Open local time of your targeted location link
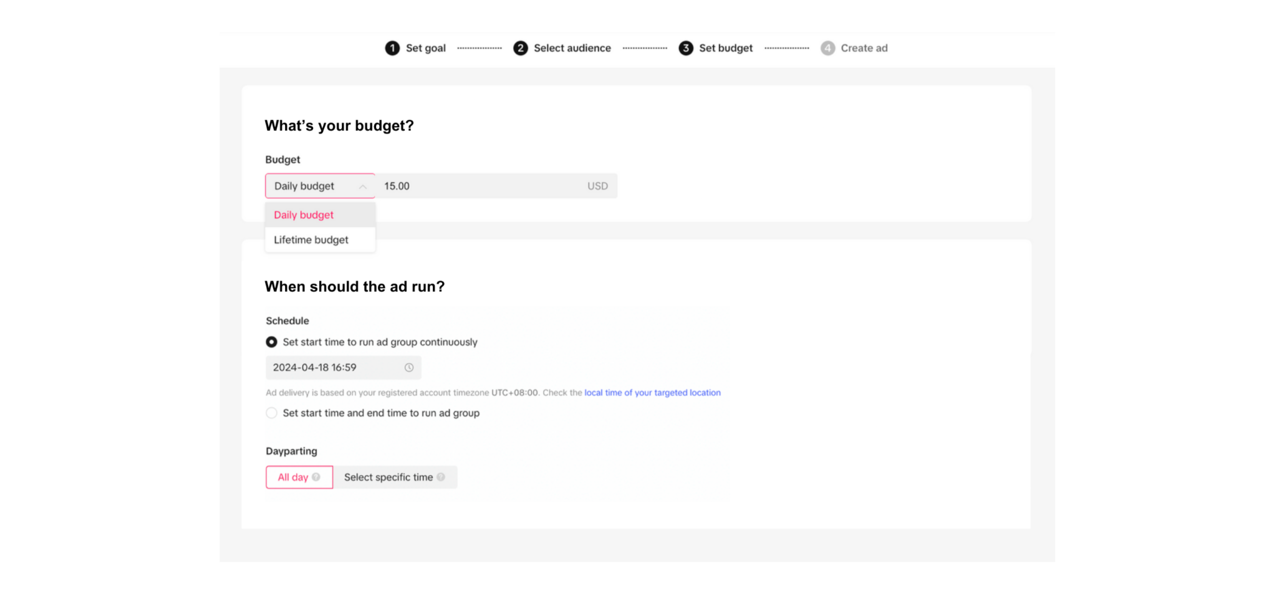The width and height of the screenshot is (1277, 611). (x=652, y=393)
